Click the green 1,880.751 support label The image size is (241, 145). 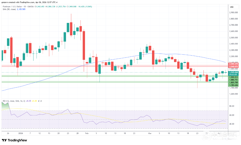click(233, 80)
